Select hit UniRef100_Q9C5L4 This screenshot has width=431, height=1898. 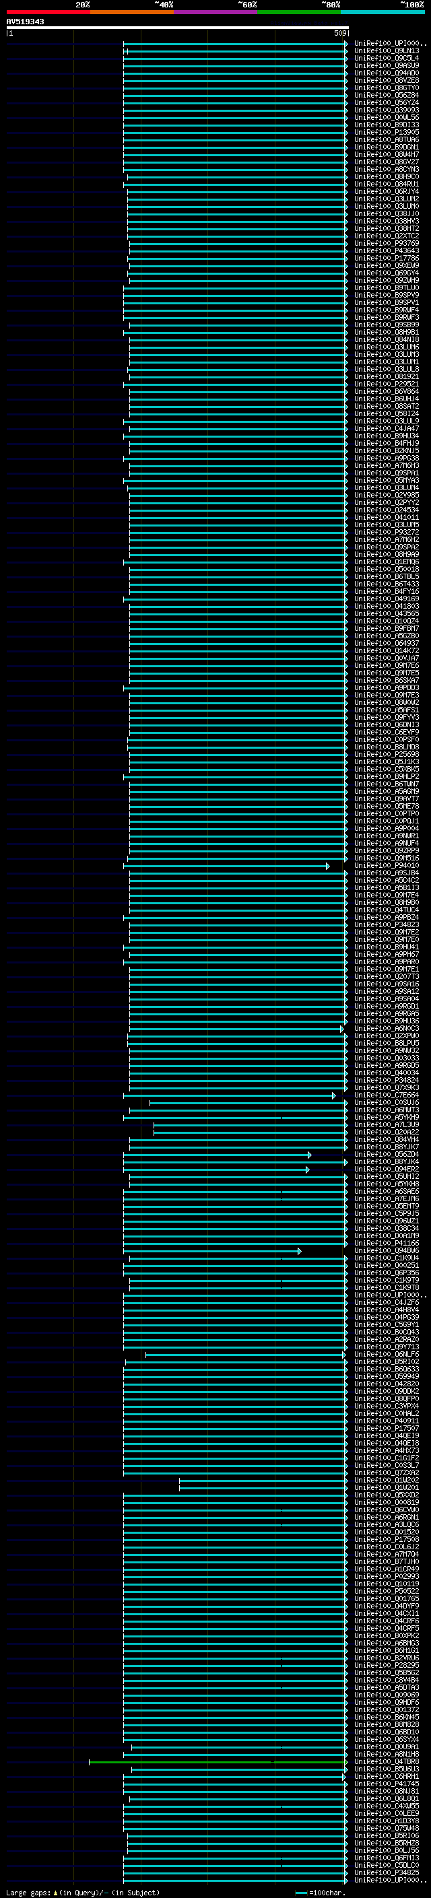[x=386, y=58]
